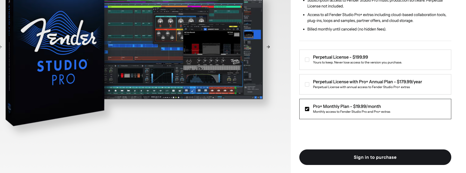Click 'Yours to keep. Never lose access' text
This screenshot has height=173, width=466.
[x=357, y=62]
